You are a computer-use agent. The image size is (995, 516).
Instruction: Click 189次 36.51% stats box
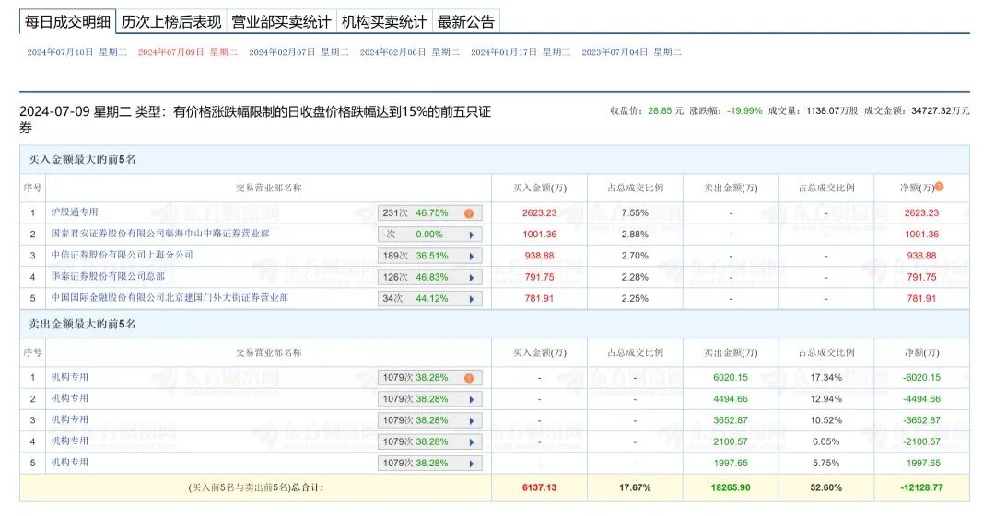[x=429, y=256]
